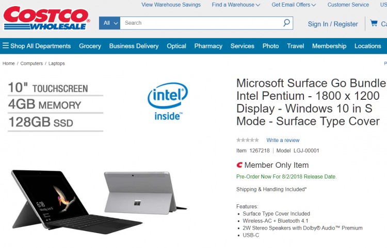Click the Surface Go product image
The width and height of the screenshot is (387, 248).
99,200
